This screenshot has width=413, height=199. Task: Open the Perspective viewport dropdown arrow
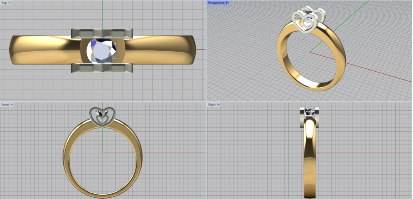[228, 3]
